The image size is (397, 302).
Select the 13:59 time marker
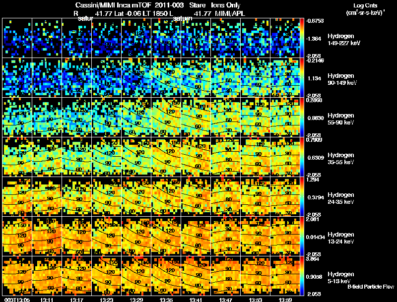tap(285, 300)
